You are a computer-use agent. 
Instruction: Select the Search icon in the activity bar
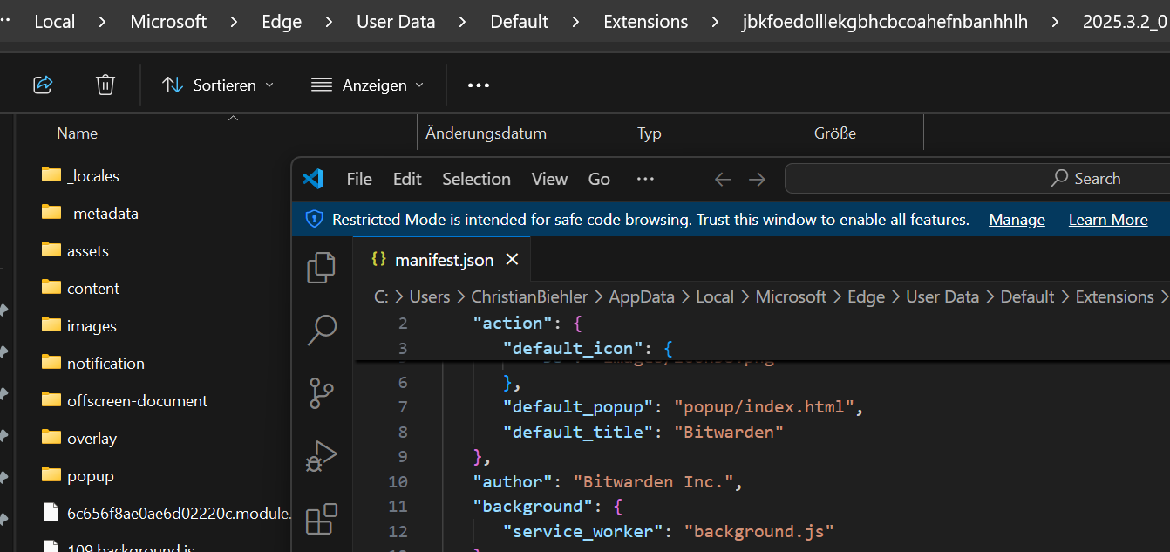click(322, 330)
